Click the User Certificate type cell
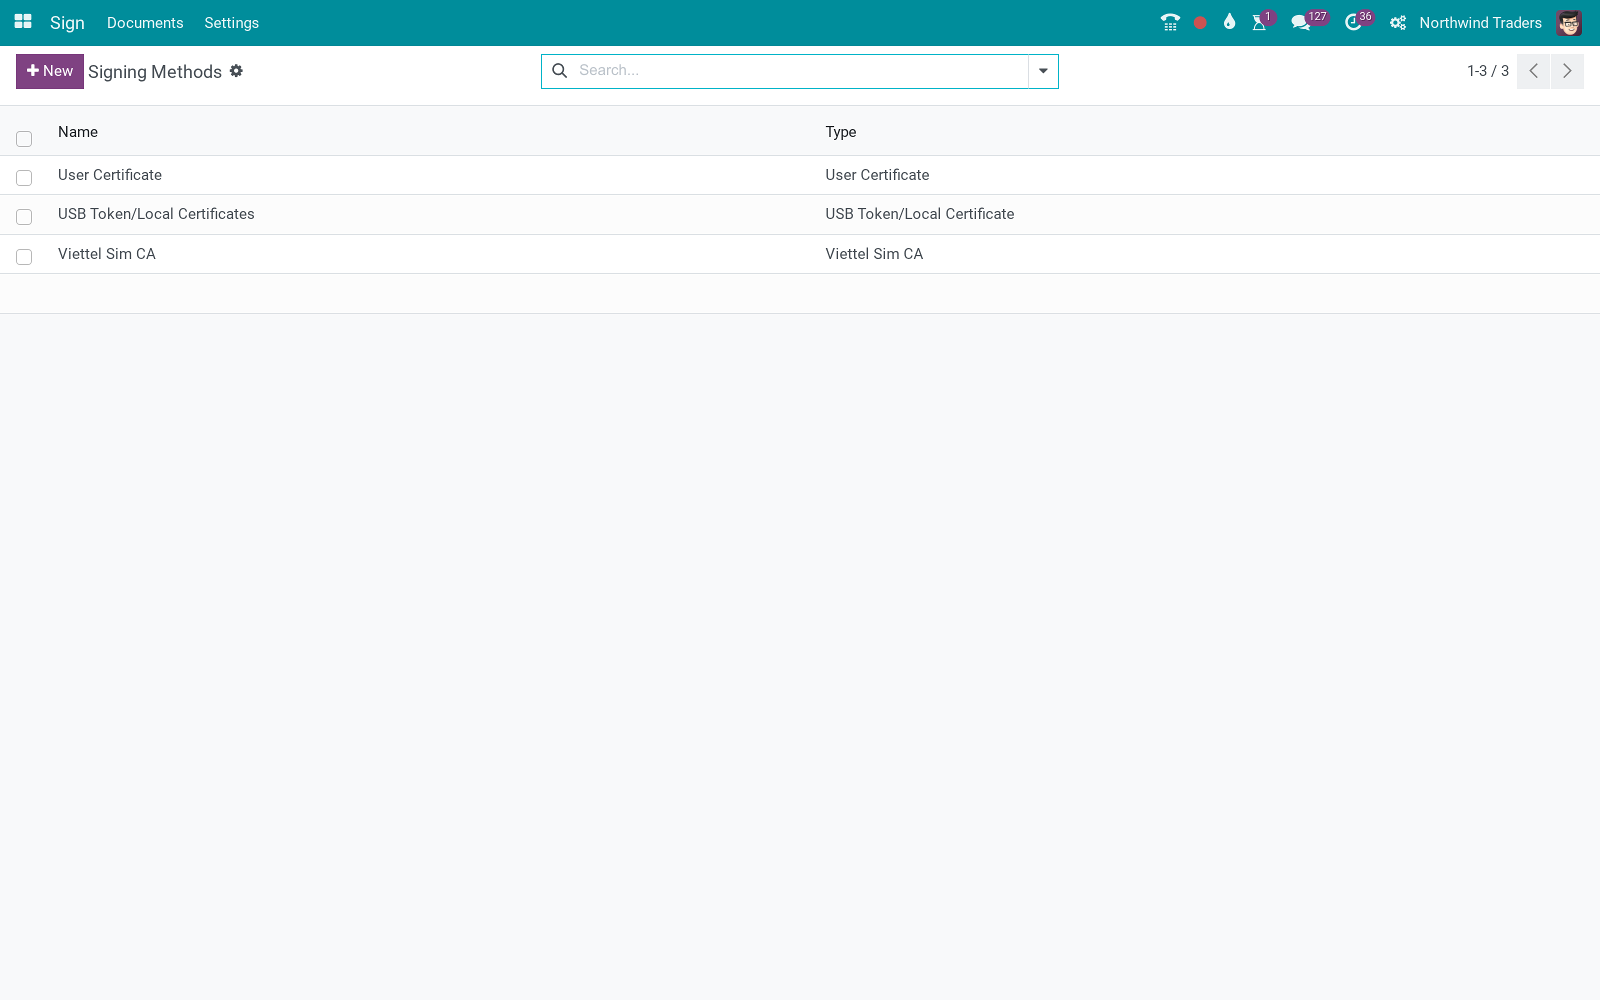Image resolution: width=1600 pixels, height=1000 pixels. [x=876, y=174]
